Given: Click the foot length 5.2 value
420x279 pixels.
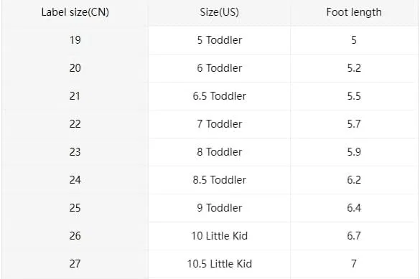Looking at the screenshot, I should (x=354, y=68).
